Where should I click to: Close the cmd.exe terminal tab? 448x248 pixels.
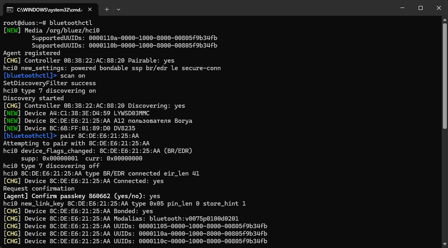(x=92, y=9)
